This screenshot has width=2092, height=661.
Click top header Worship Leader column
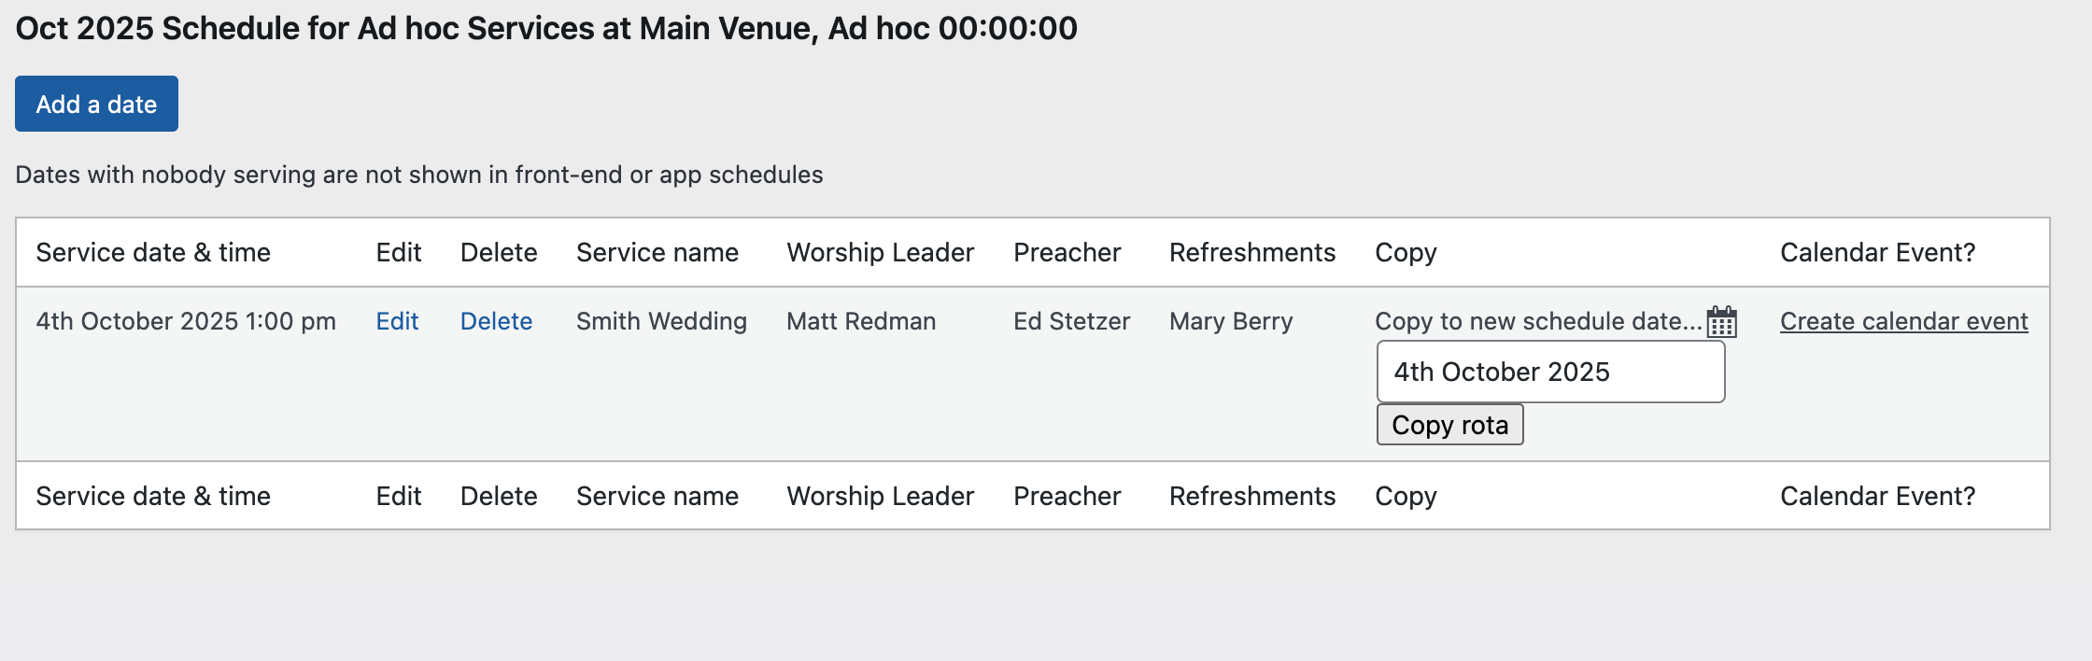[880, 252]
